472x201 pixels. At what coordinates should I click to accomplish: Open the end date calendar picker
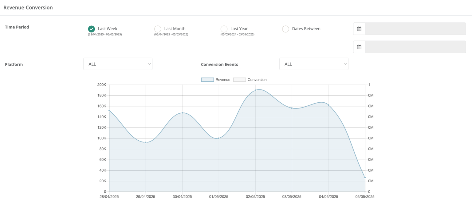359,47
